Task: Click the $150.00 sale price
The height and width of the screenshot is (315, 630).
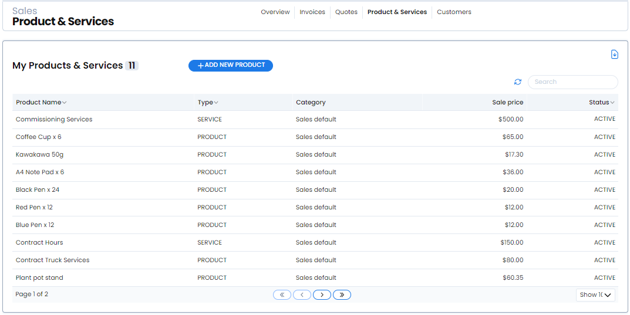Action: [x=512, y=243]
